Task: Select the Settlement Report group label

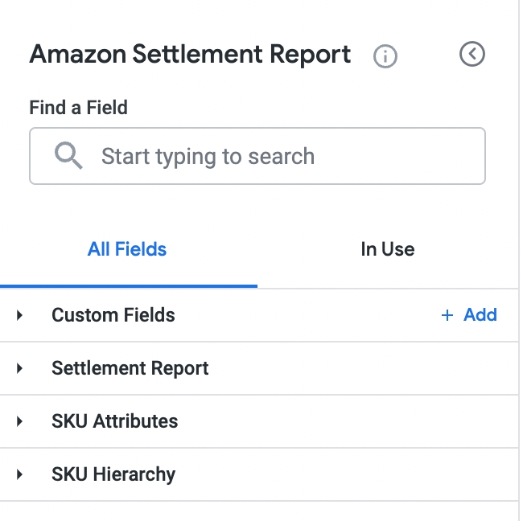Action: [x=130, y=368]
